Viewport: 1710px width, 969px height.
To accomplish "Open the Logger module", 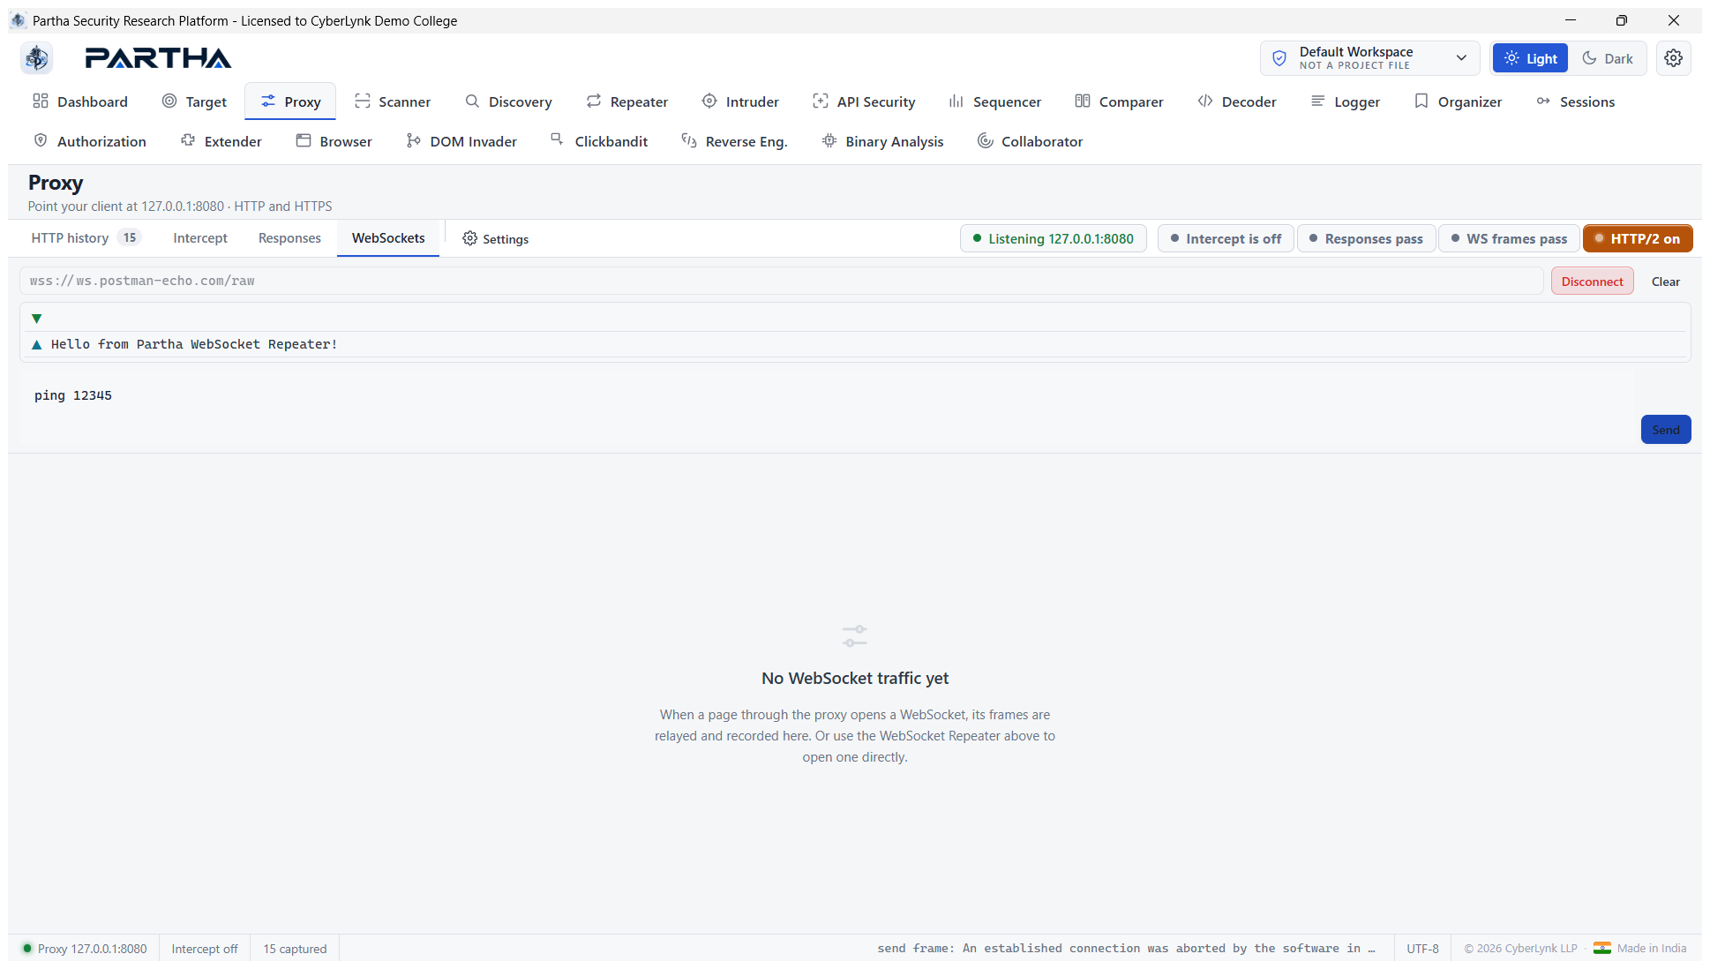I will click(x=1346, y=101).
